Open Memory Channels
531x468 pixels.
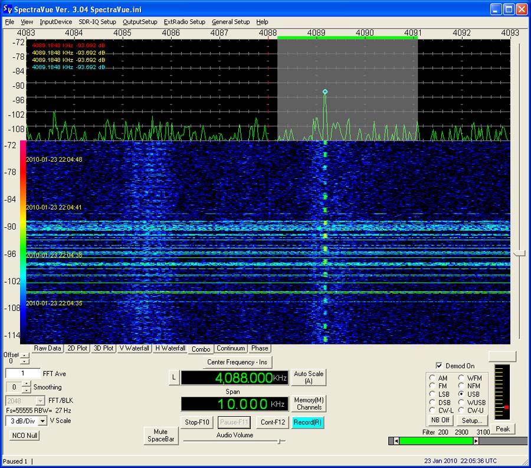point(309,404)
